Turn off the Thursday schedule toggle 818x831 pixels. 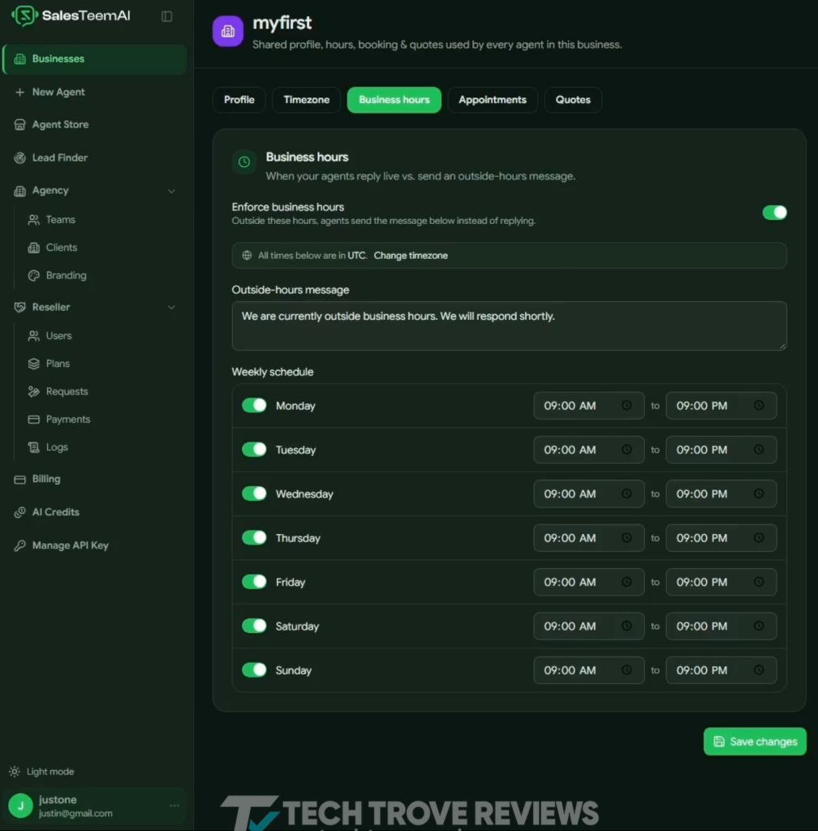point(254,537)
